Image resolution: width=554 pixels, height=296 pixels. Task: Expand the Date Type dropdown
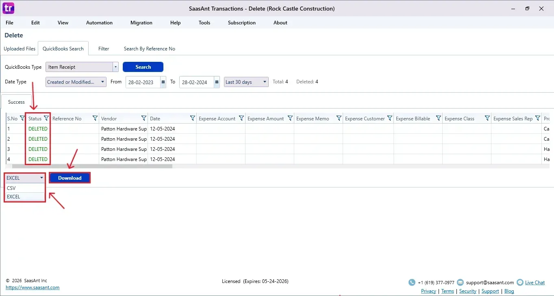[103, 82]
